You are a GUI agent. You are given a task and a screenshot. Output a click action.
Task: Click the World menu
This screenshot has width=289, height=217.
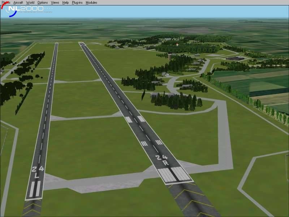click(30, 3)
